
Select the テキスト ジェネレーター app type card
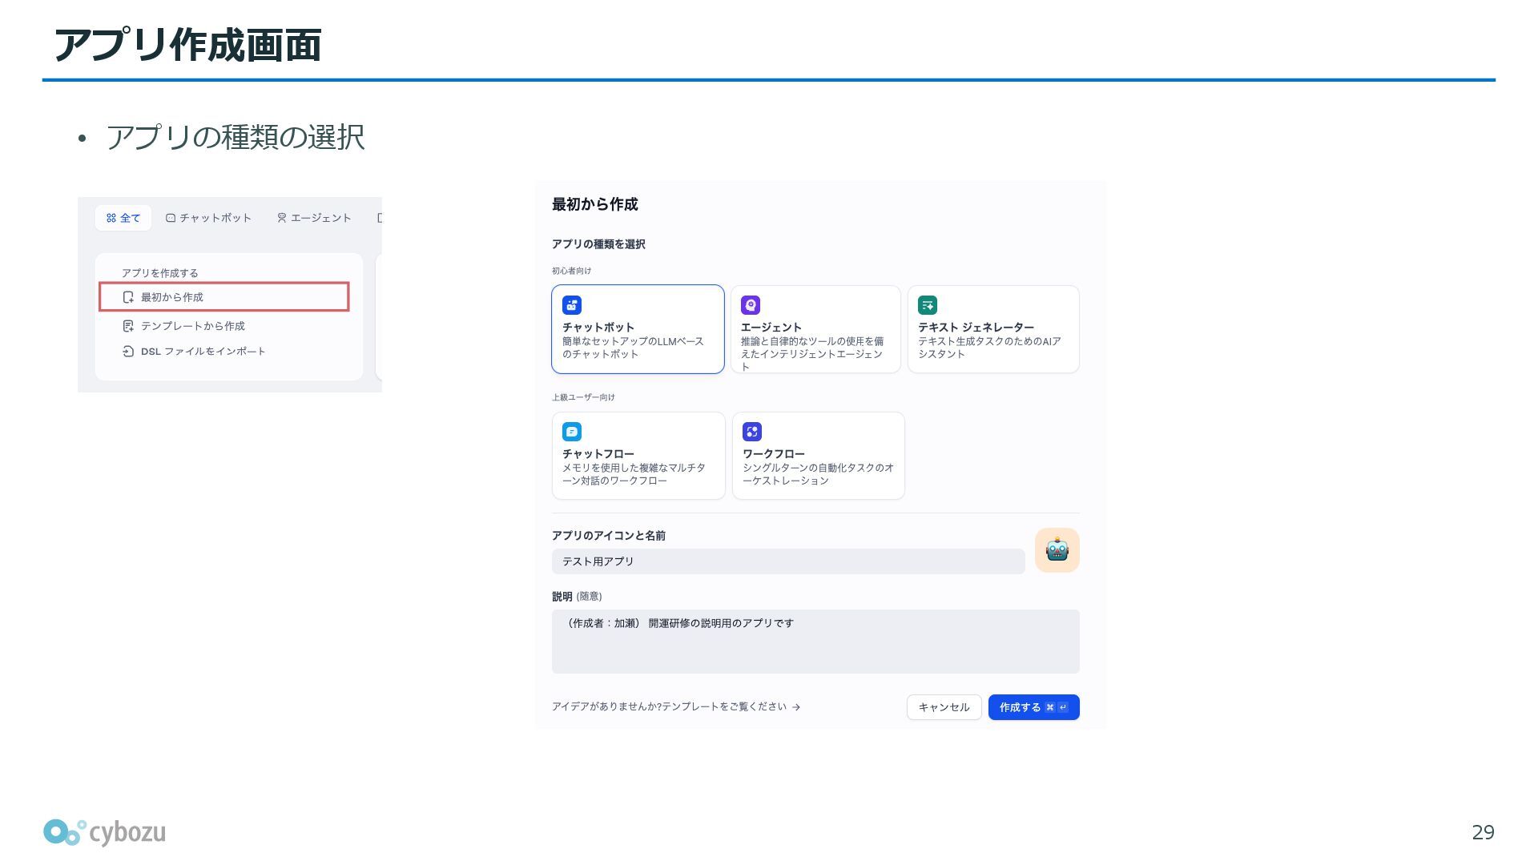993,329
